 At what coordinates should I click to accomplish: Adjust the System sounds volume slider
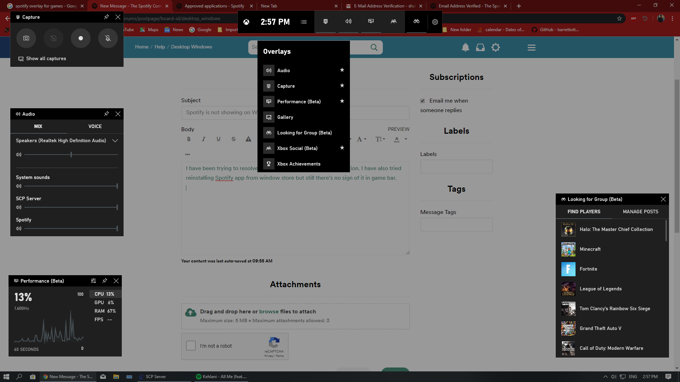(71, 186)
